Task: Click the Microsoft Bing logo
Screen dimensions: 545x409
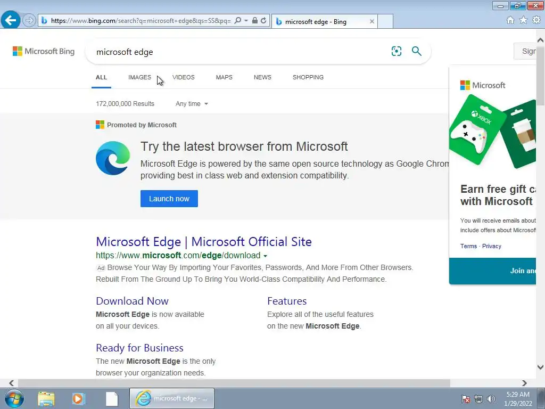Action: [44, 52]
